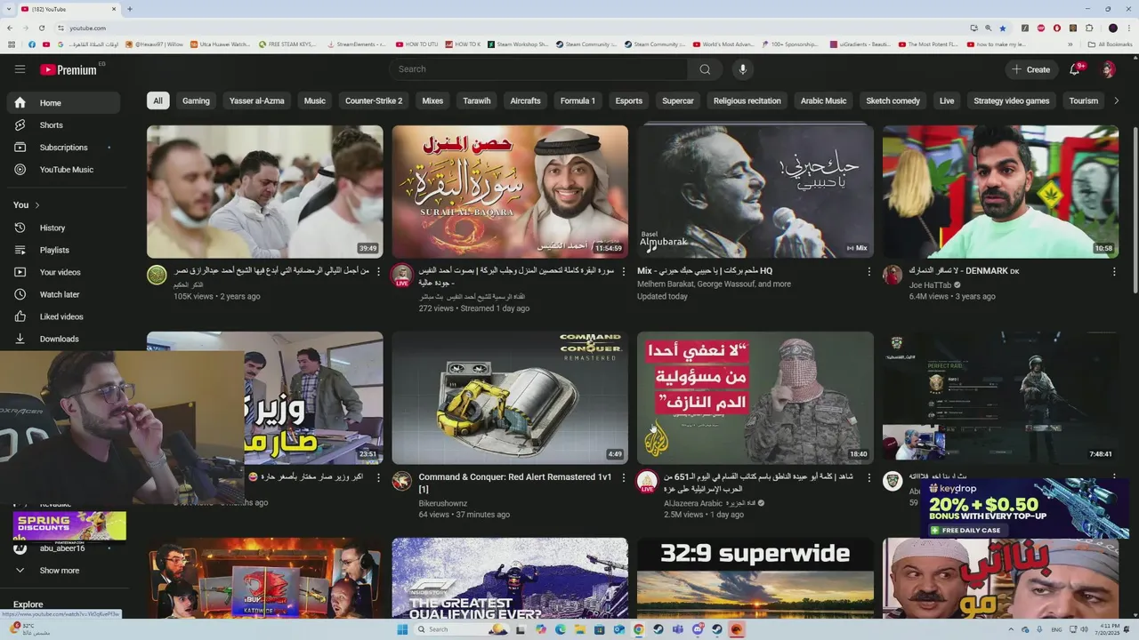The width and height of the screenshot is (1139, 640).
Task: Click AlJazeera Arabic channel avatar
Action: [647, 482]
